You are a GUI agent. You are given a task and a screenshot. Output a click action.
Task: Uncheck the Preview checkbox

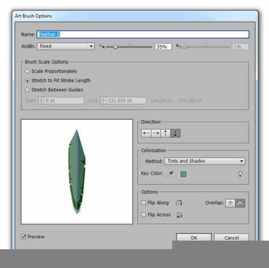(24, 237)
